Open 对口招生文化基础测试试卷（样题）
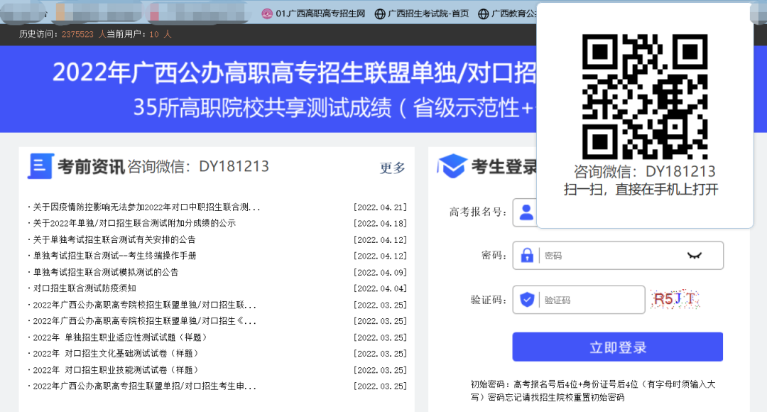This screenshot has height=412, width=767. 116,354
